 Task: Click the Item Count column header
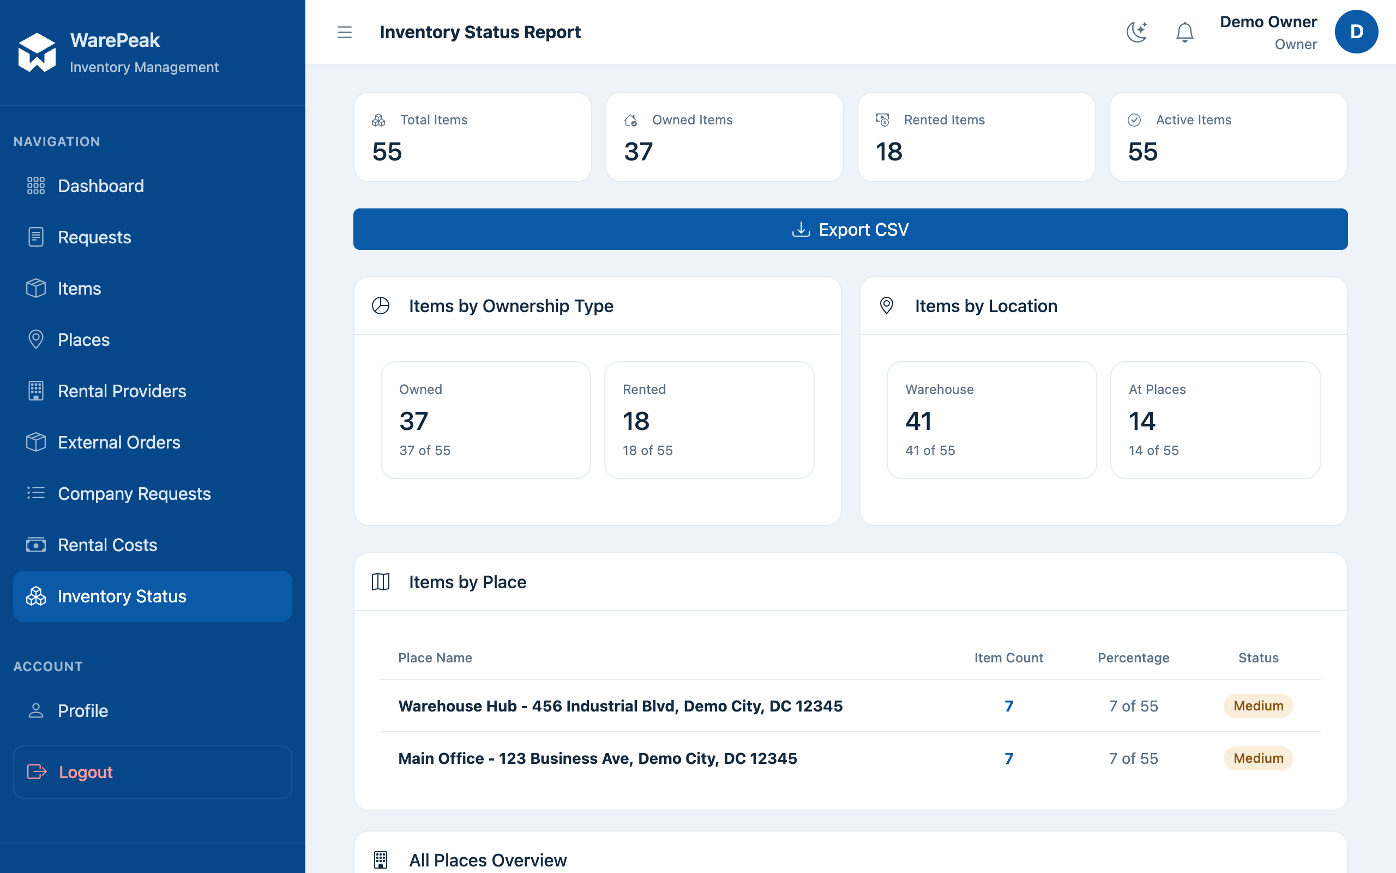click(1008, 657)
